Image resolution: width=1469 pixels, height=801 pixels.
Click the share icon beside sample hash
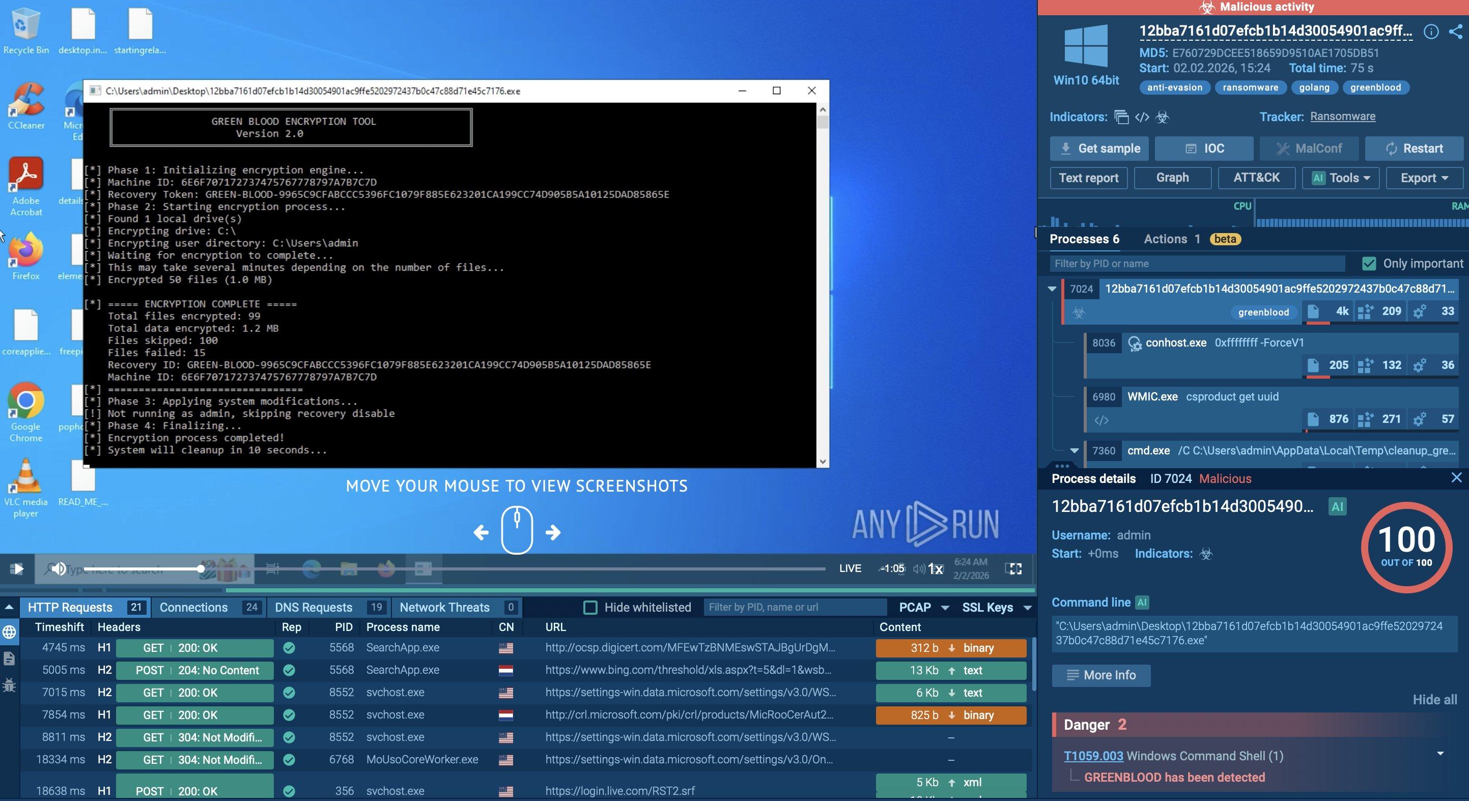click(1455, 32)
